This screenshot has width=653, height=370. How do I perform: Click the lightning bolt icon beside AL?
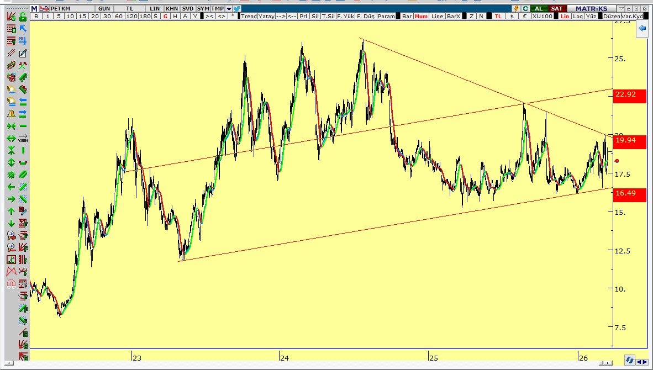pos(517,8)
